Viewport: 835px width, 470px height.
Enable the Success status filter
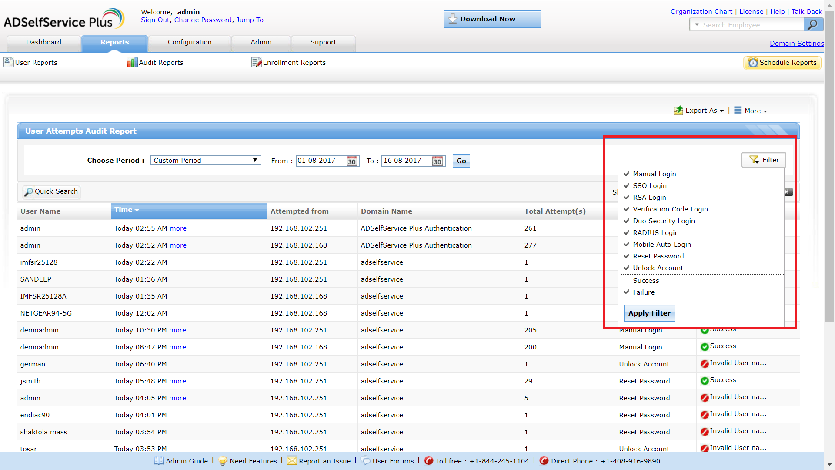pos(646,281)
